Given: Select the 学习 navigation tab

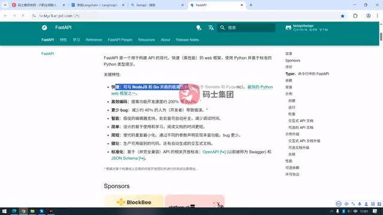Looking at the screenshot, I should pyautogui.click(x=76, y=40).
